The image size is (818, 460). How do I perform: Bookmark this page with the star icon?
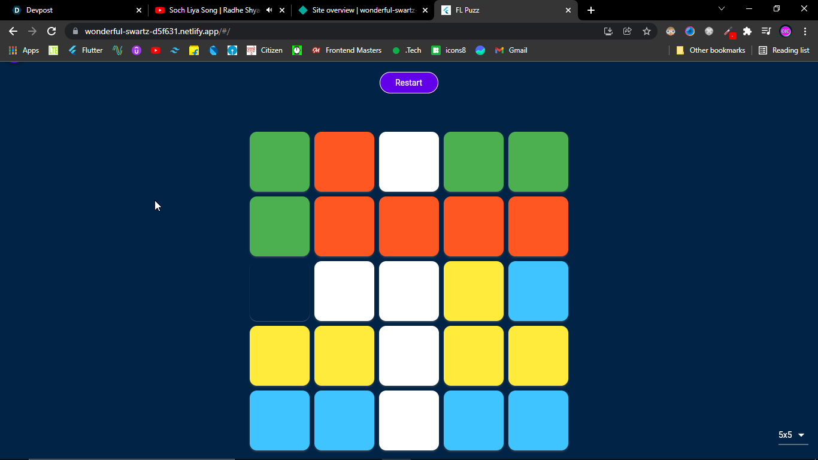(x=647, y=31)
